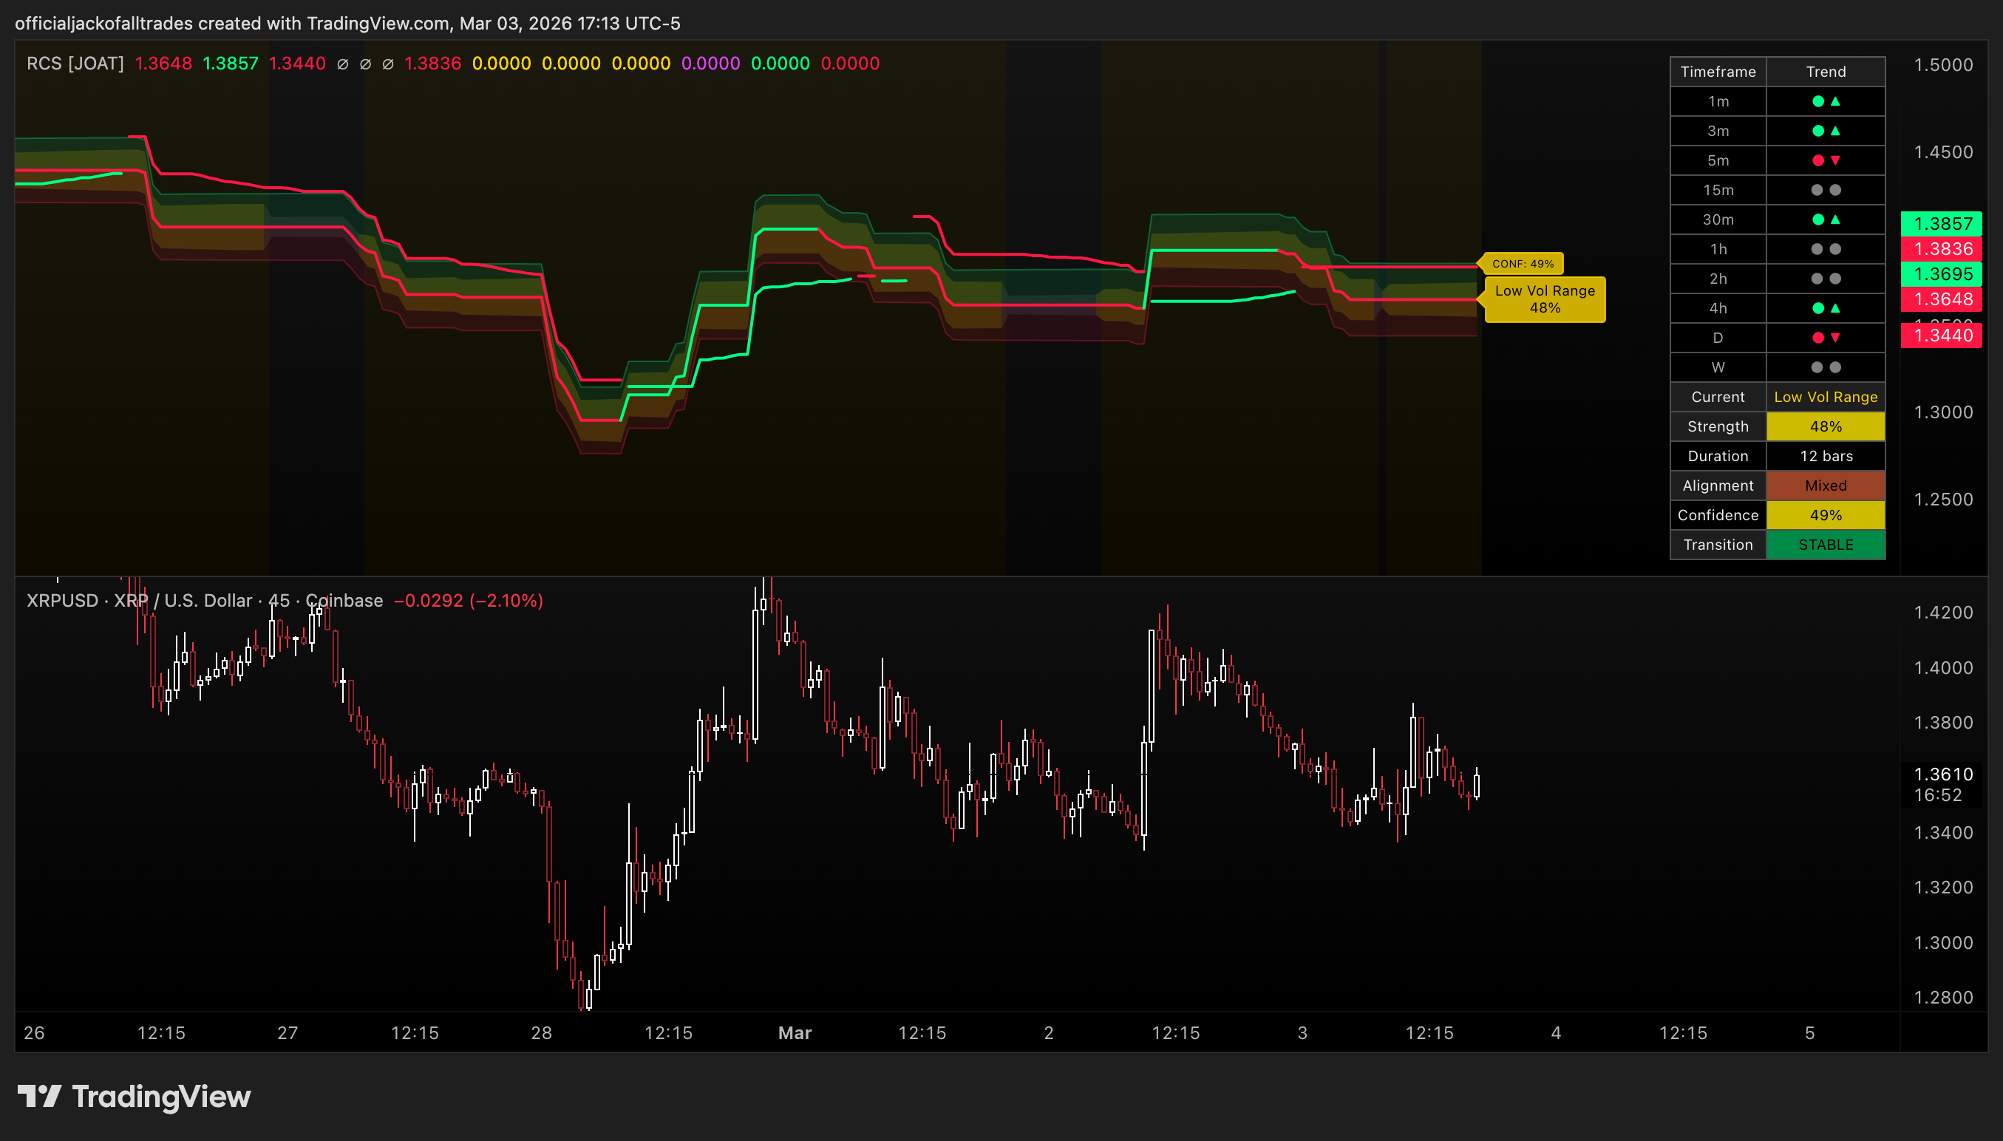Click the 1.2800 price scale label
2003x1141 pixels.
1942,998
